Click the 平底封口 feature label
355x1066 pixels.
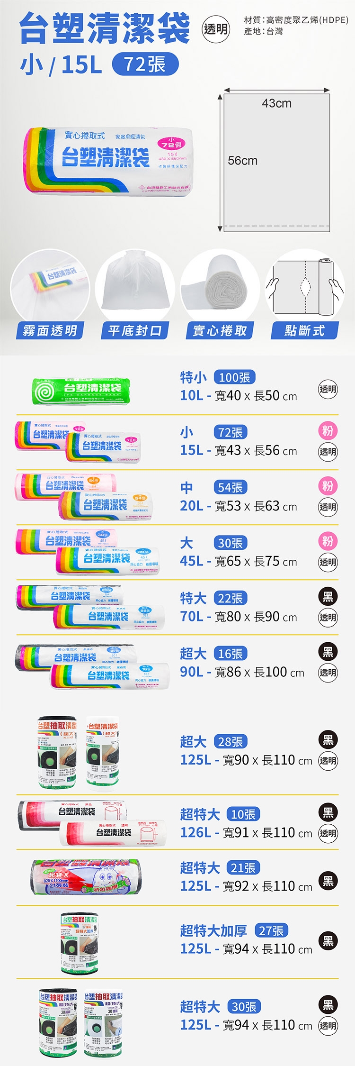tap(135, 330)
